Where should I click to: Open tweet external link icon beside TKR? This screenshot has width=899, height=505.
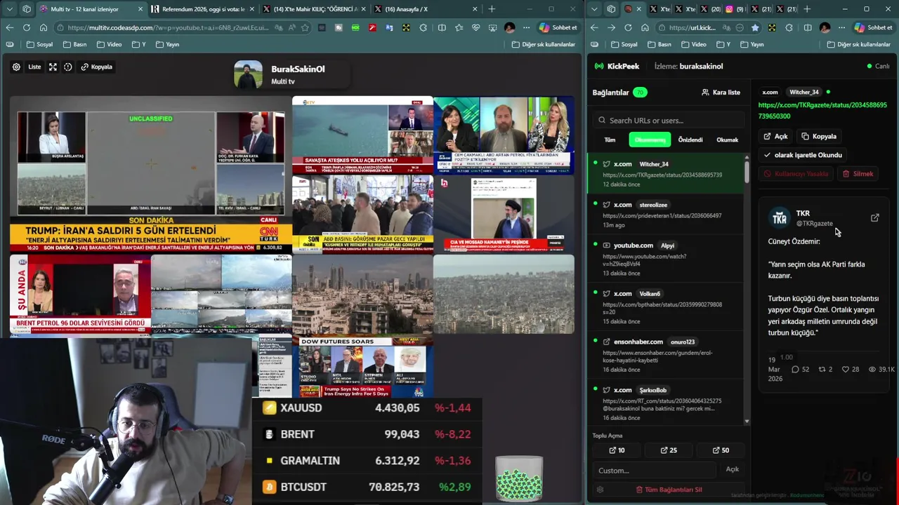click(x=874, y=218)
